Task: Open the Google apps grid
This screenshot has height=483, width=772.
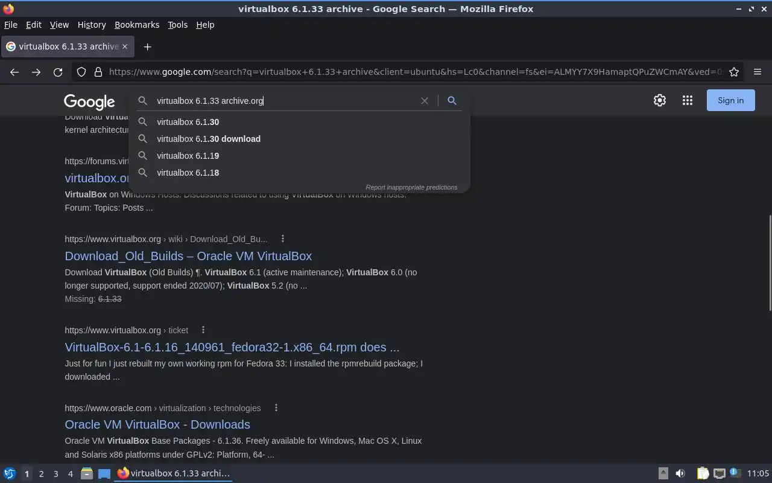Action: [x=688, y=101]
